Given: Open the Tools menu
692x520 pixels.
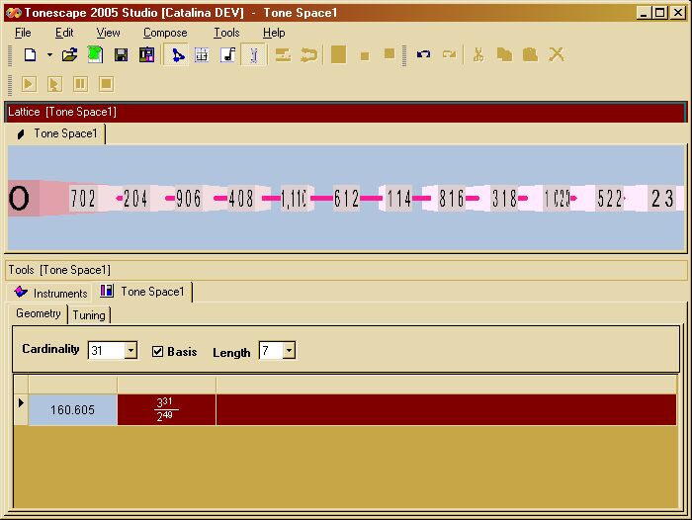Looking at the screenshot, I should click(x=226, y=33).
